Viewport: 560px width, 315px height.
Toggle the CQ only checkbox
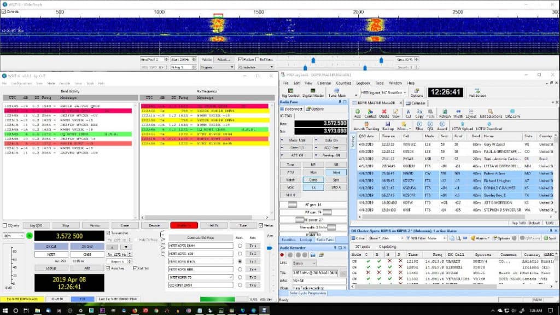(x=4, y=225)
